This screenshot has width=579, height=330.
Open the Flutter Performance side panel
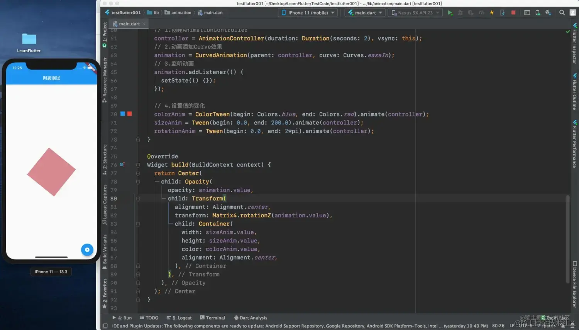pos(574,144)
